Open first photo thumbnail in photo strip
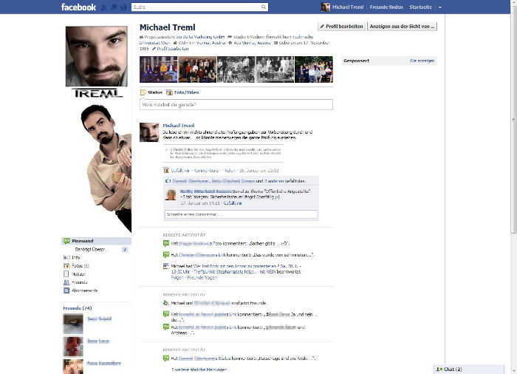 [x=159, y=69]
